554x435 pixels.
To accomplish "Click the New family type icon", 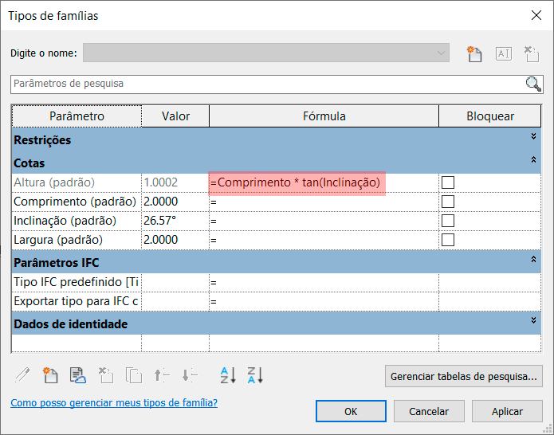I will pyautogui.click(x=475, y=53).
